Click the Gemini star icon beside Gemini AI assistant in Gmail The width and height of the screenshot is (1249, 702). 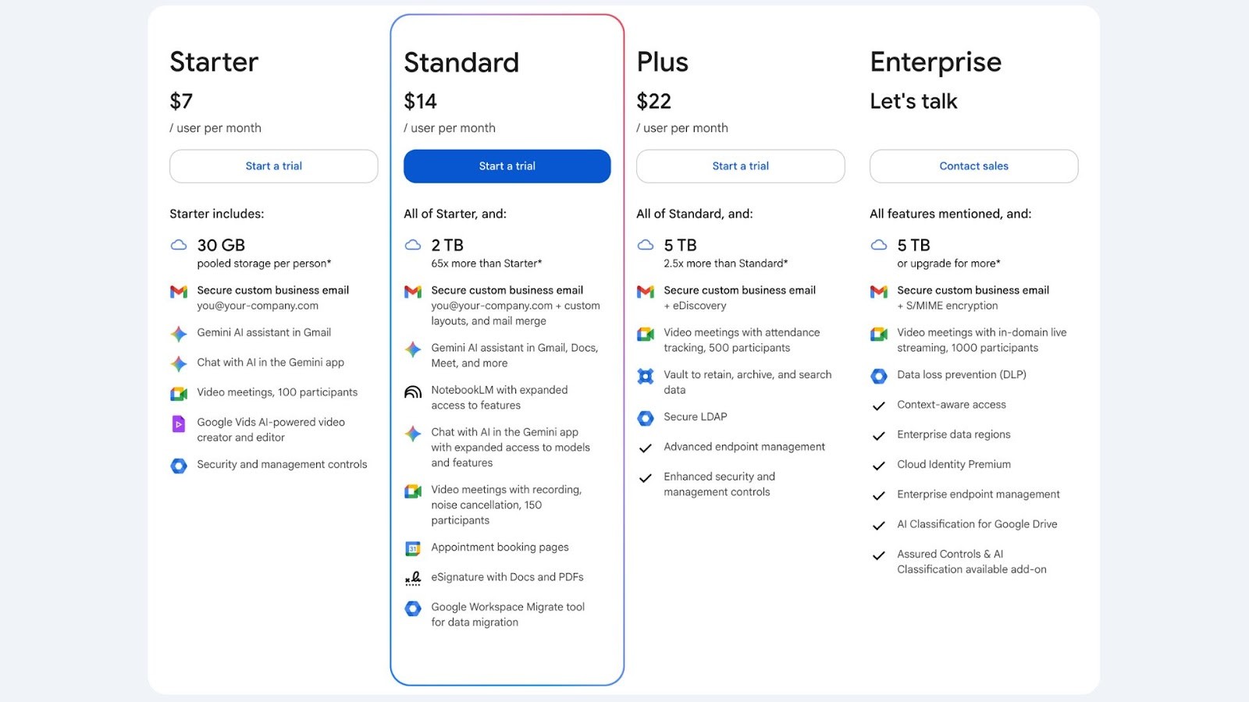pos(179,334)
